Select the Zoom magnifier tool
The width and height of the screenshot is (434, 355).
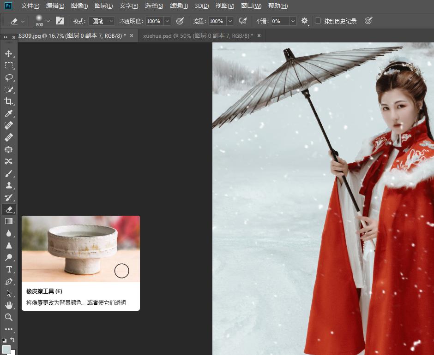point(8,317)
